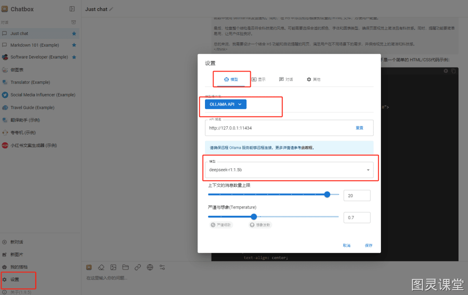Open Travel Guide (Example) conversation
Viewport: 468px width, 295px height.
click(40, 108)
